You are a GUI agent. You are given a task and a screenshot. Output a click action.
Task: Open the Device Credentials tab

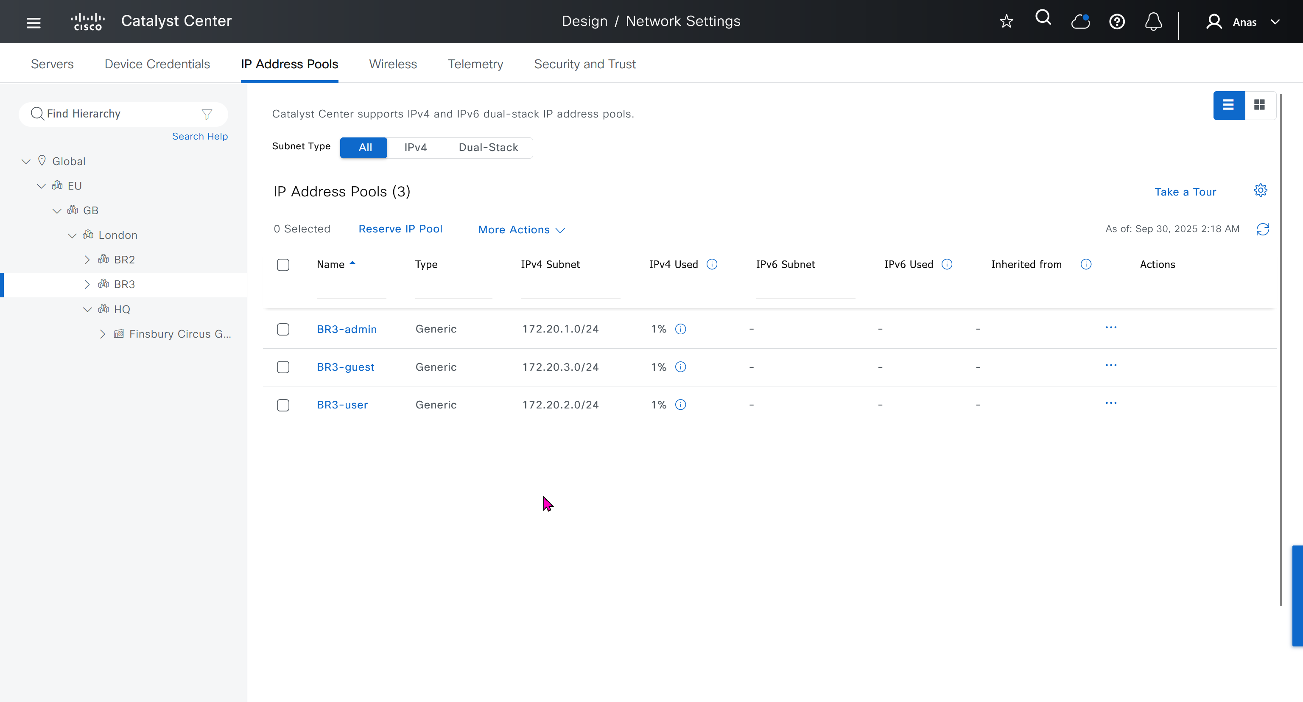pos(157,64)
